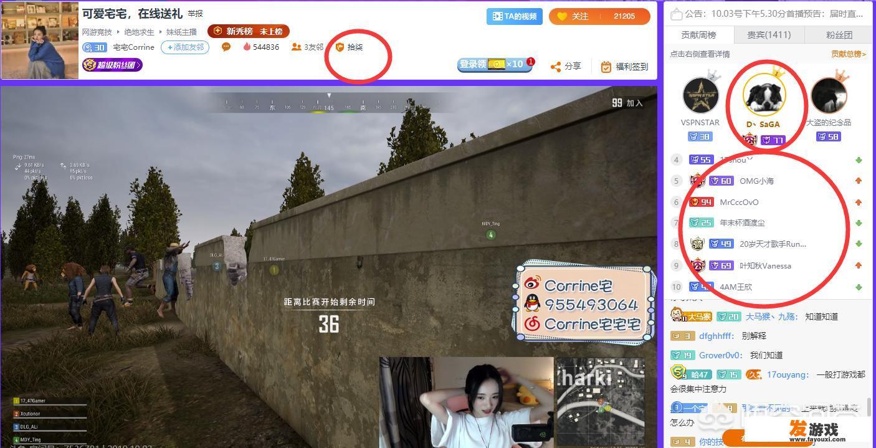The height and width of the screenshot is (448, 876).
Task: Click the 大马猴 fan badge in chat
Action: pyautogui.click(x=692, y=316)
